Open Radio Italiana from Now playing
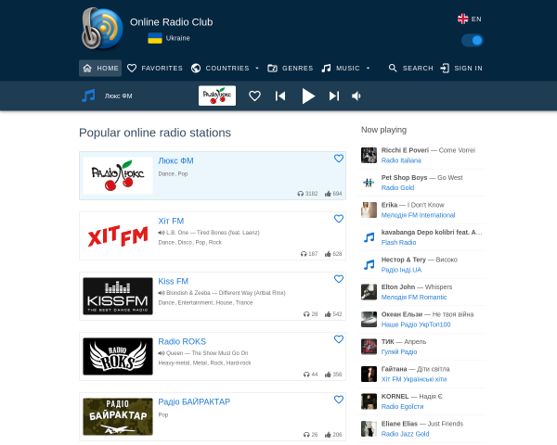This screenshot has width=557, height=445. (401, 160)
